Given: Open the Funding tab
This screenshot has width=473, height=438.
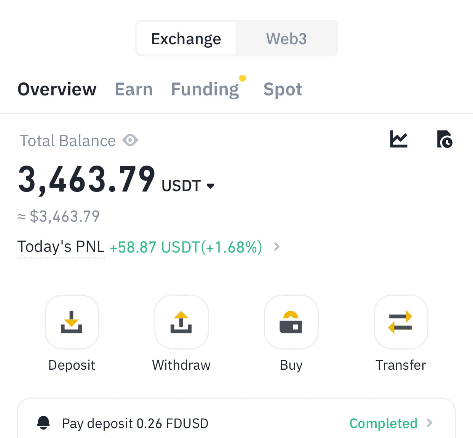Looking at the screenshot, I should pos(205,89).
